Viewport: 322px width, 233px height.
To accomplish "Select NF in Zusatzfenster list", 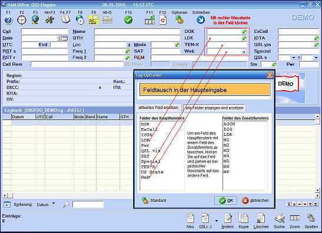I will click(226, 172).
